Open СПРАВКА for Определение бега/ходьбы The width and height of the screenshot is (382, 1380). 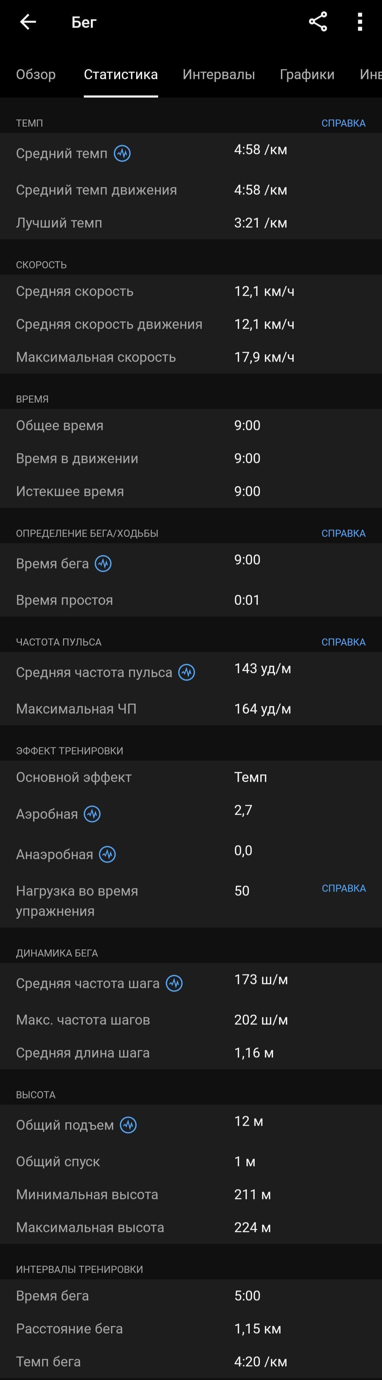[343, 533]
